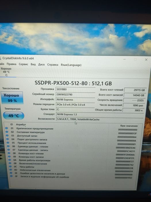Click the Прошивка field S0318B0

[75, 89]
